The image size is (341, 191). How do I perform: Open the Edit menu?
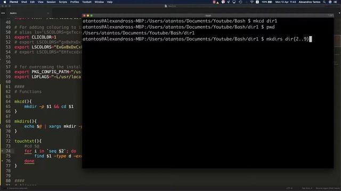[x=33, y=2]
